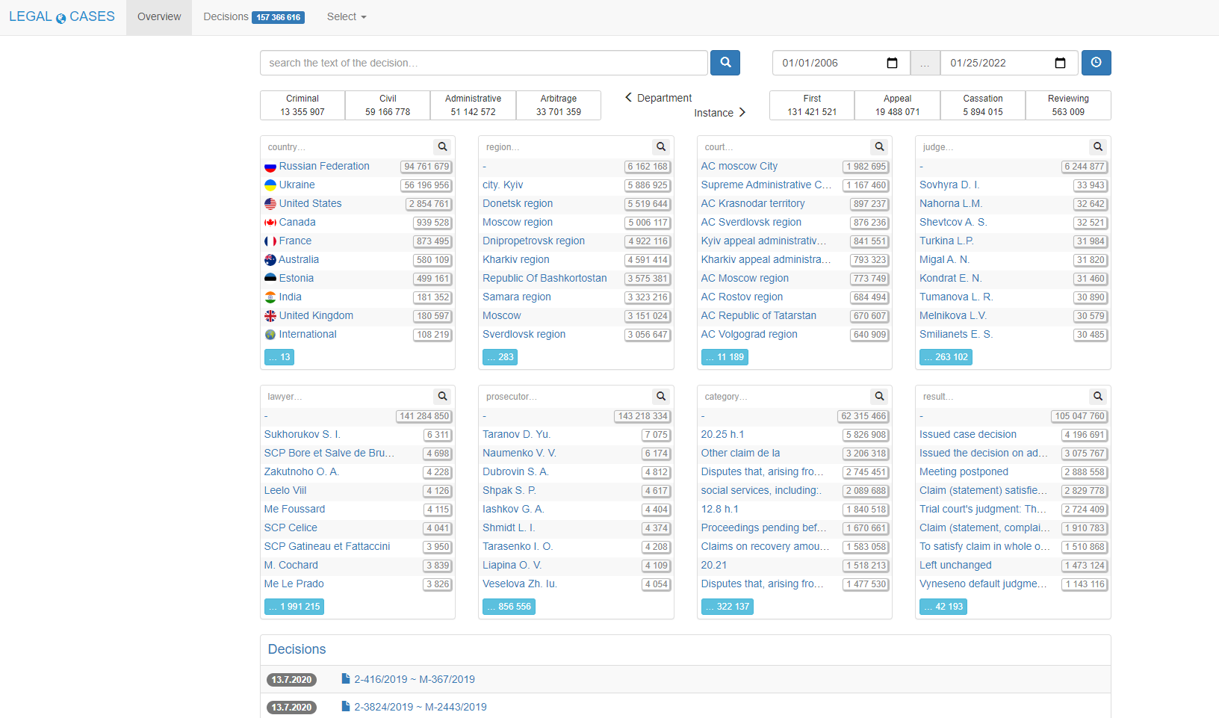Filter by First instance
This screenshot has width=1219, height=718.
click(x=812, y=105)
